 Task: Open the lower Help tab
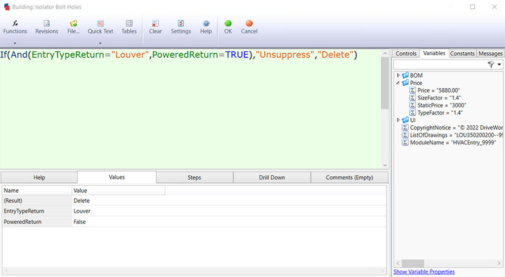point(39,177)
